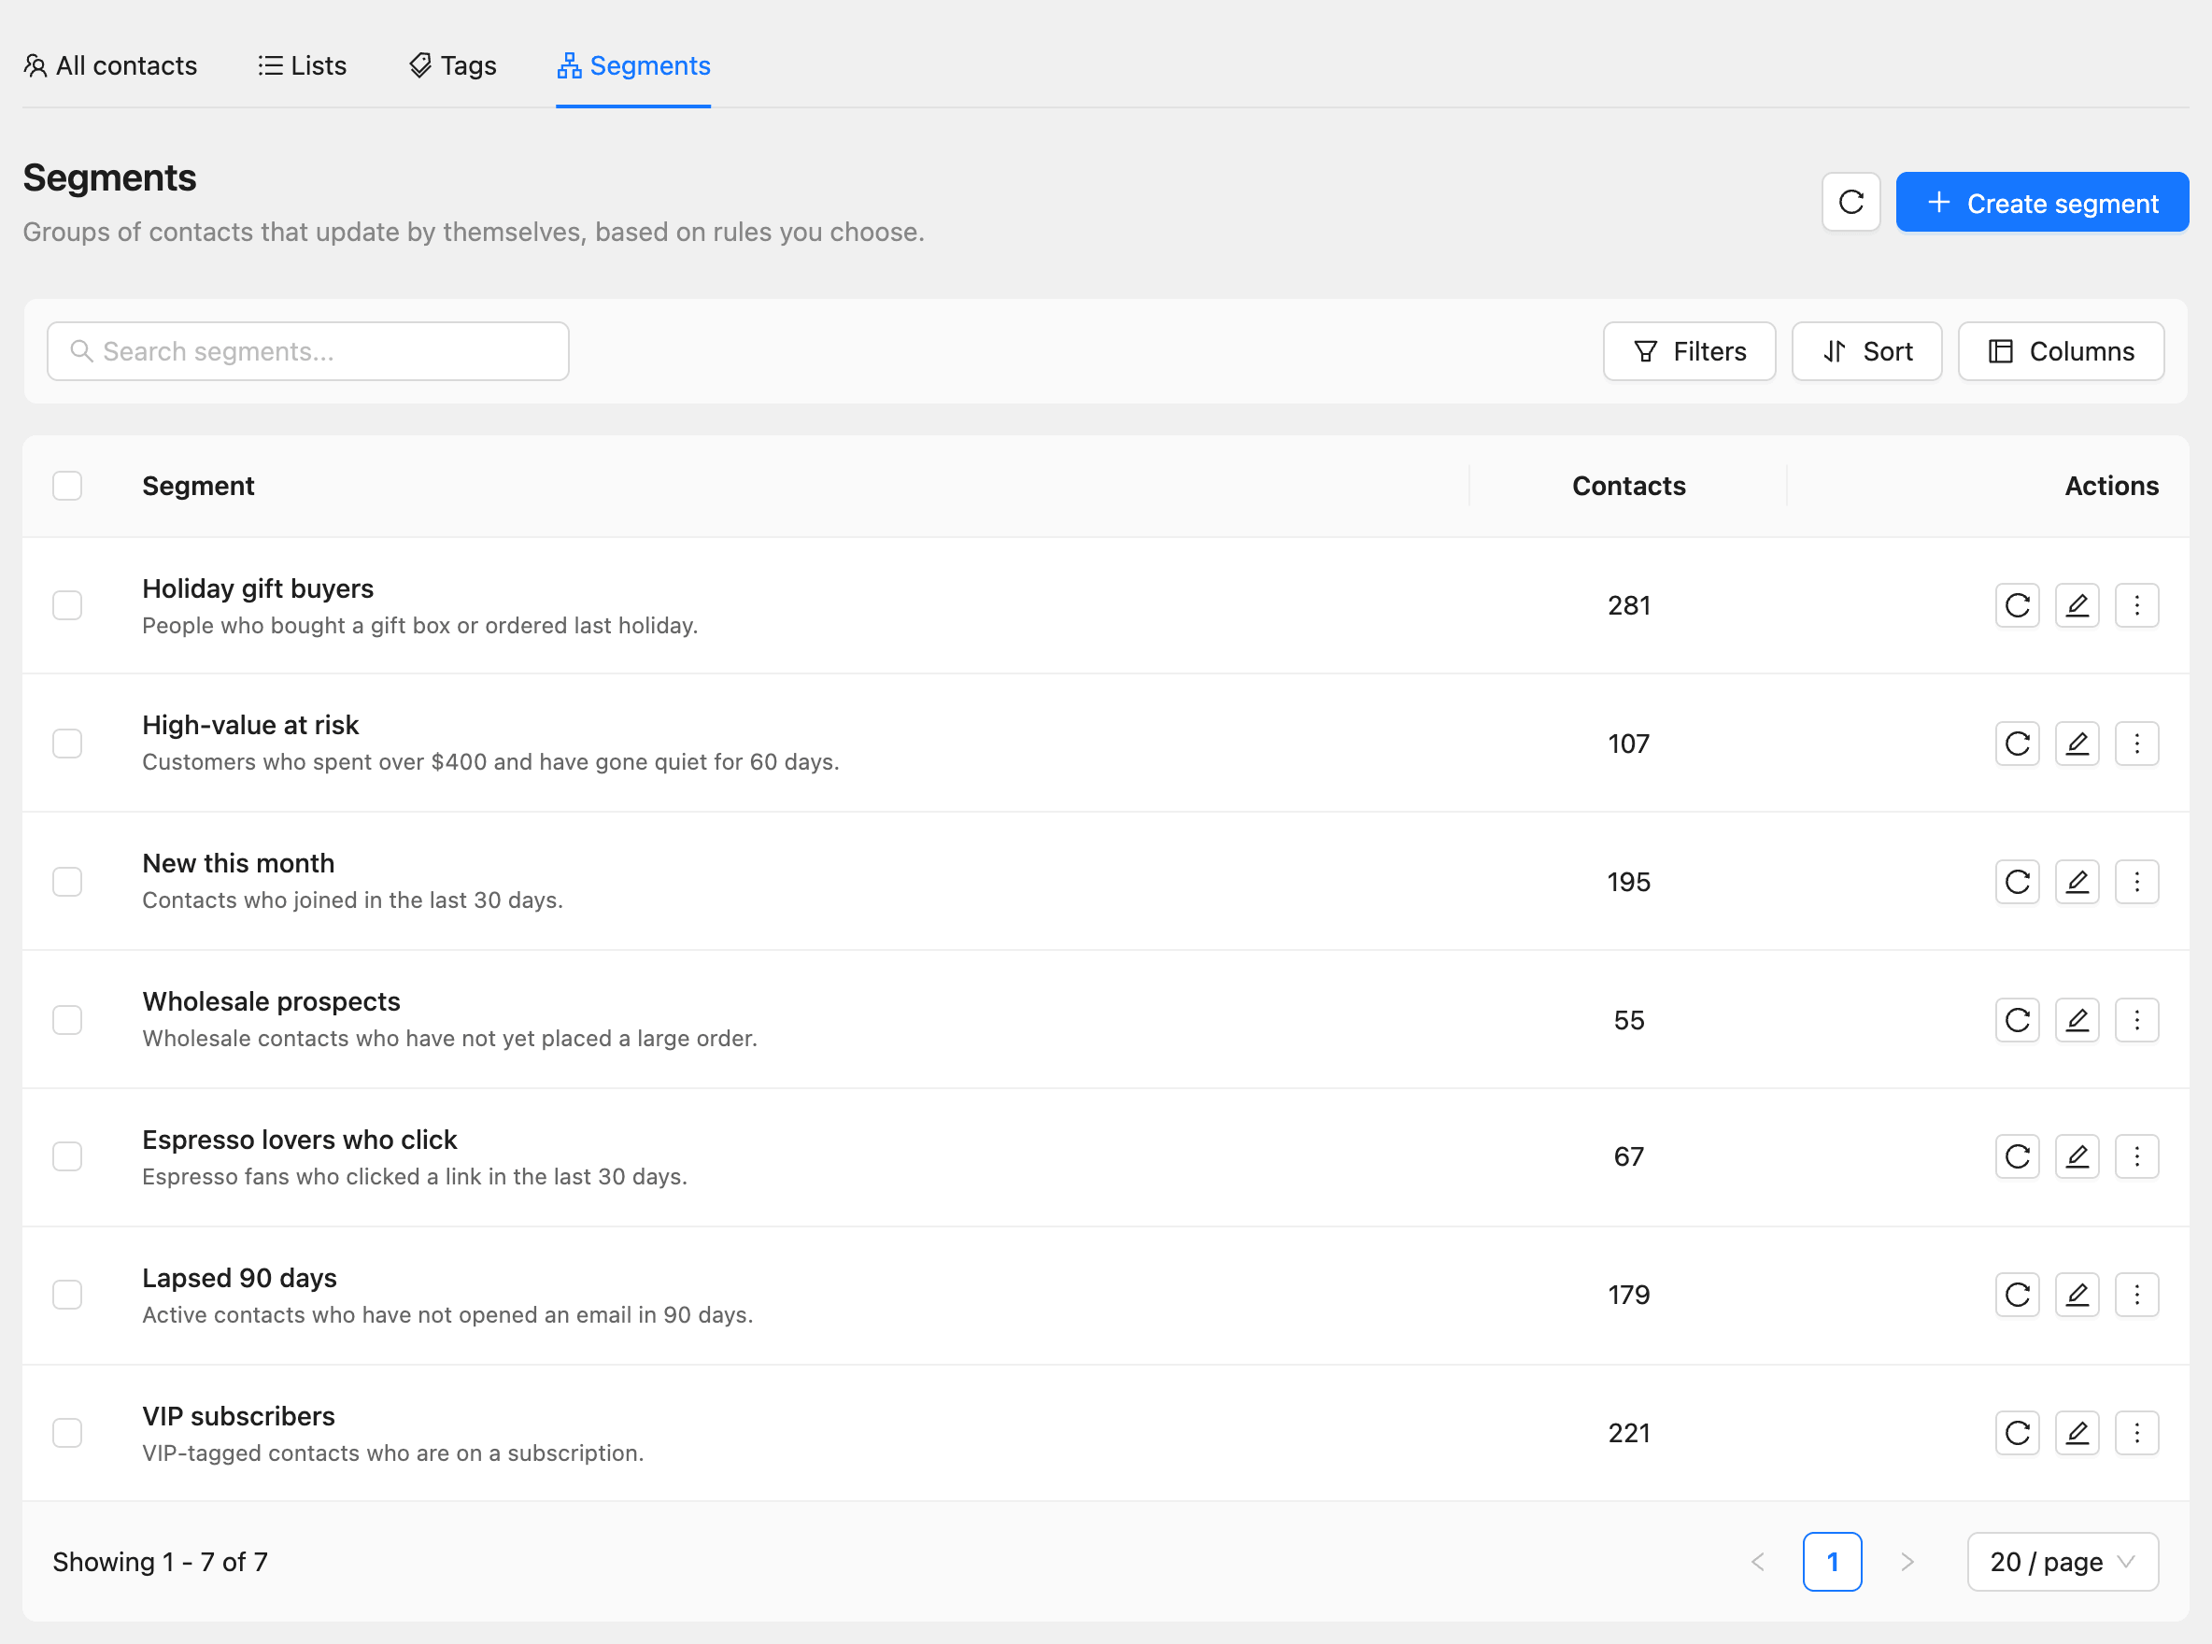This screenshot has width=2212, height=1644.
Task: Open the Columns chooser
Action: (x=2060, y=351)
